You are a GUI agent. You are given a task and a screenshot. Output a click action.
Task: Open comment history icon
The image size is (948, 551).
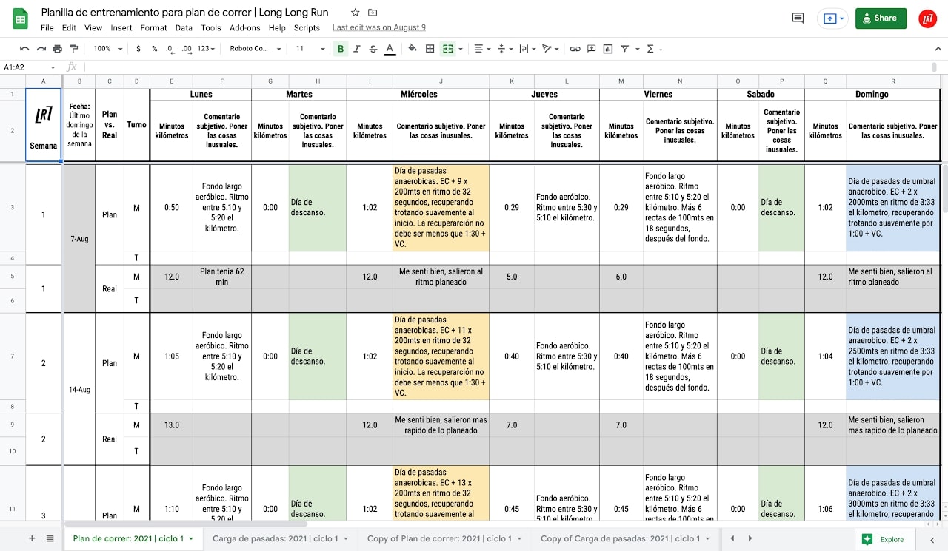tap(798, 18)
